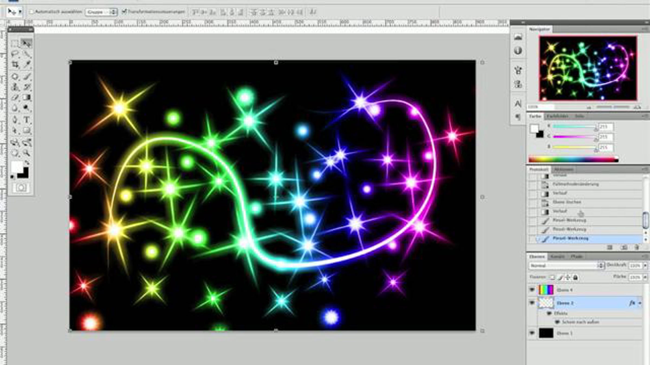
Task: Open the Gruppe dropdown in options bar
Action: [x=101, y=12]
